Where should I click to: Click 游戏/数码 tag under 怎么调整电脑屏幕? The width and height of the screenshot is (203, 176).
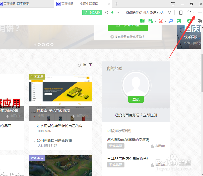click(116, 146)
